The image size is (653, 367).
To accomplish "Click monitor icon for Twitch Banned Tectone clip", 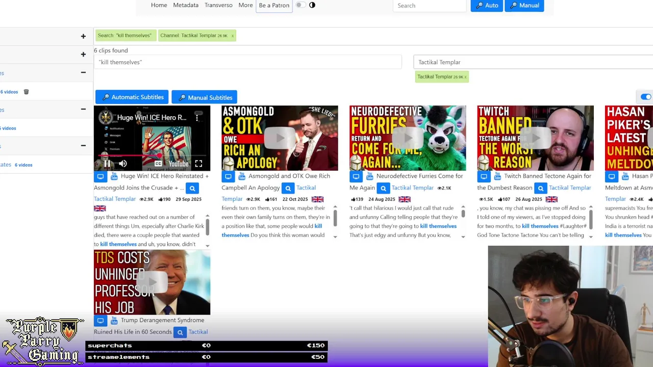I will coord(484,176).
